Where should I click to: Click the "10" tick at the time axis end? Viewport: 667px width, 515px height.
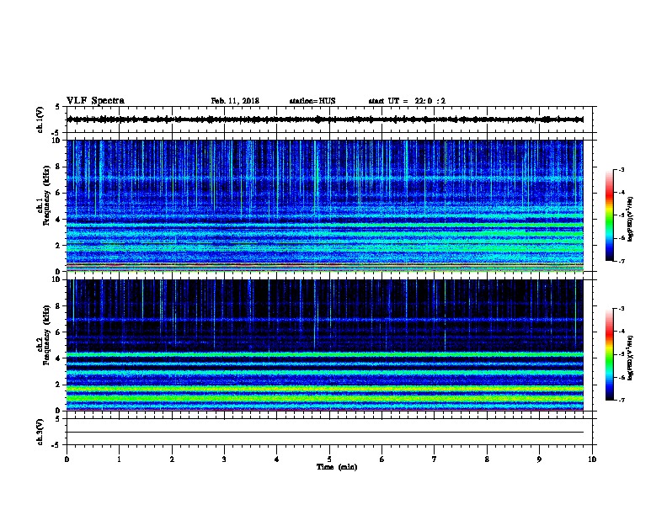pyautogui.click(x=592, y=459)
